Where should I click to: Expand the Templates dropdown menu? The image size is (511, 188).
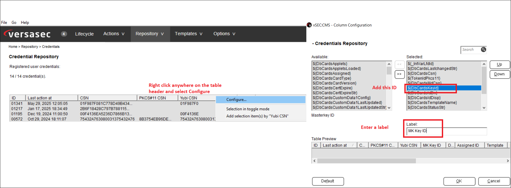189,34
